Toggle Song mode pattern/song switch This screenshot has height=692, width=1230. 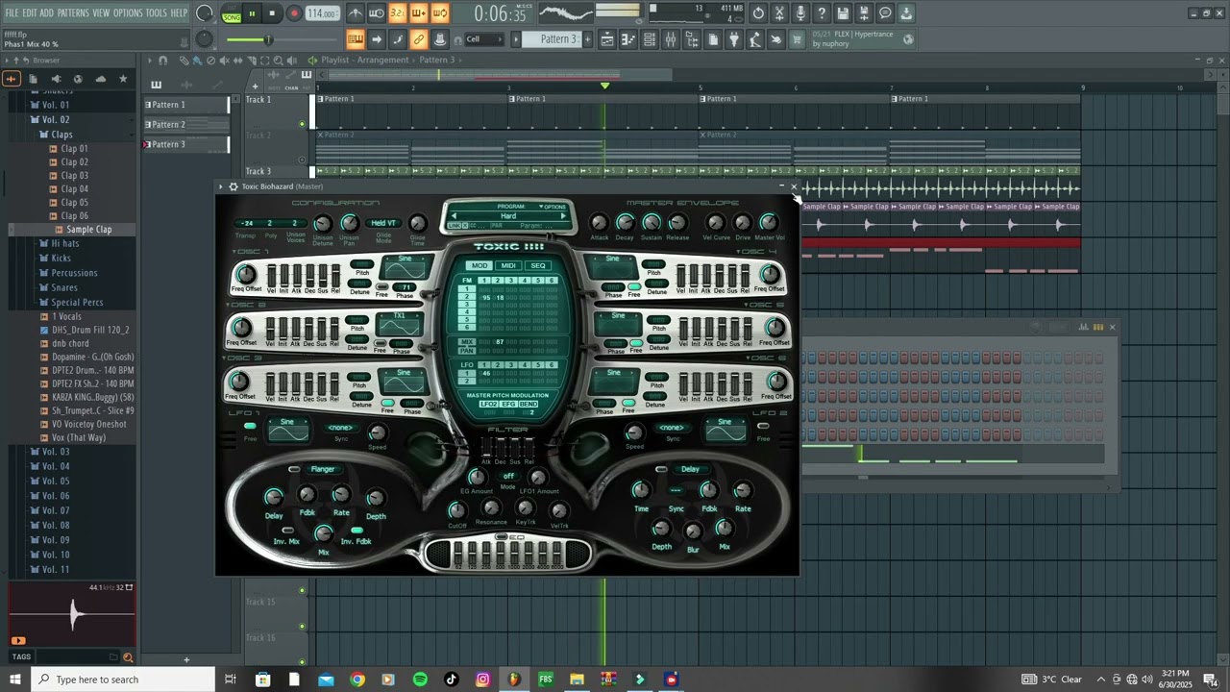coord(232,13)
